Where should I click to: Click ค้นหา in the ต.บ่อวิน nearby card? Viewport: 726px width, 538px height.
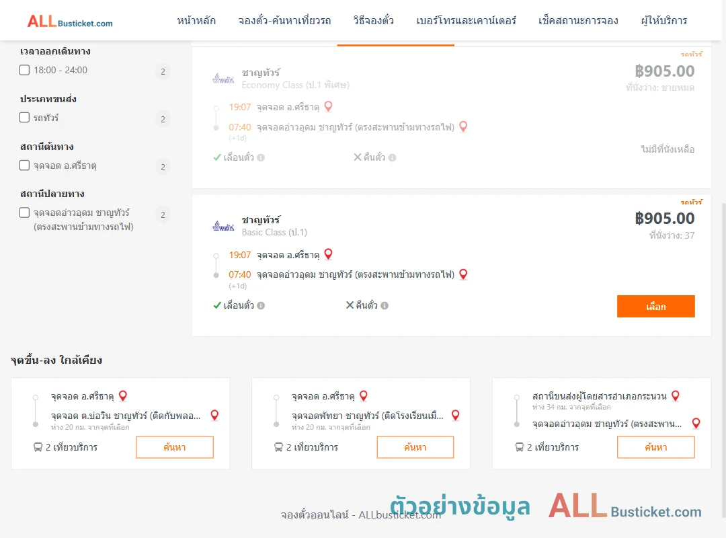(175, 447)
